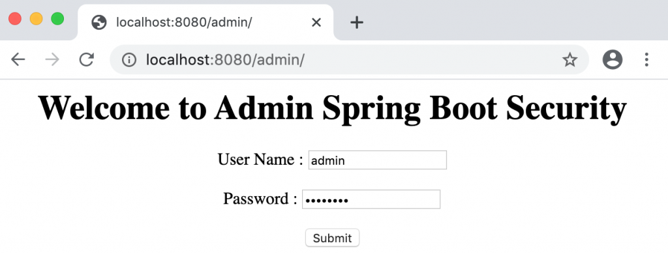
Task: View site information icon in address bar
Action: [129, 60]
